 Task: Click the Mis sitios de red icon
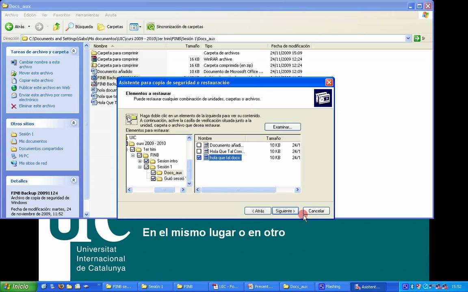tap(14, 163)
